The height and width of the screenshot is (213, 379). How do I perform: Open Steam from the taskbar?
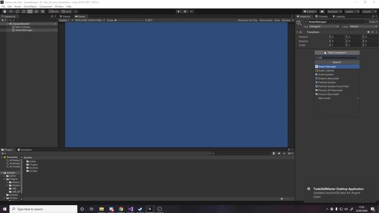(x=140, y=209)
